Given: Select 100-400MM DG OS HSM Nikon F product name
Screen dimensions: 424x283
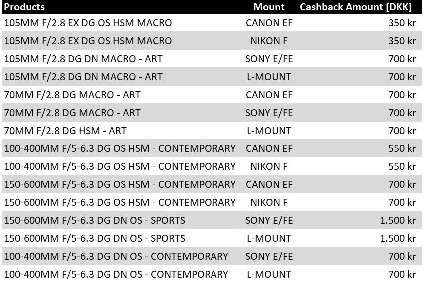Looking at the screenshot, I should click(120, 166).
